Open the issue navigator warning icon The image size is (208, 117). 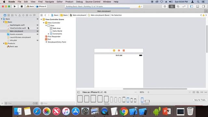pos(19,15)
